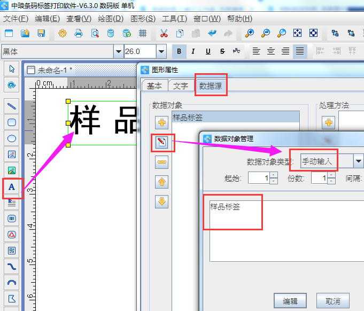Viewport: 364px width, 311px height.
Task: Move data object up with up arrow
Action: click(x=162, y=182)
